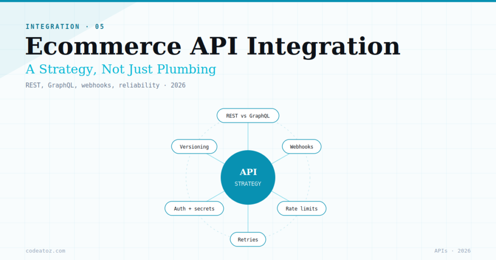Select the Auth + secrets node
496x260 pixels.
point(194,208)
